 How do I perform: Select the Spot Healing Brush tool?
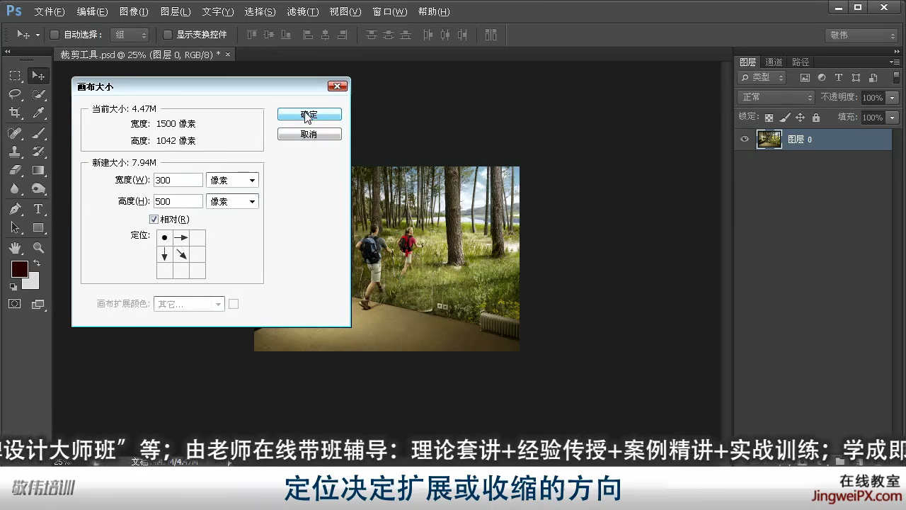[x=15, y=133]
